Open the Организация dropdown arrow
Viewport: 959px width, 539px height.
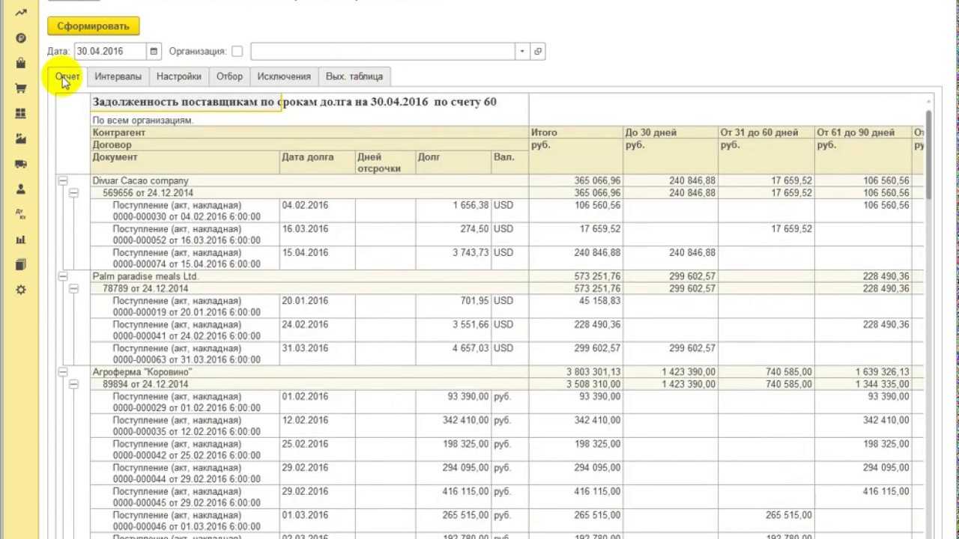[x=522, y=52]
